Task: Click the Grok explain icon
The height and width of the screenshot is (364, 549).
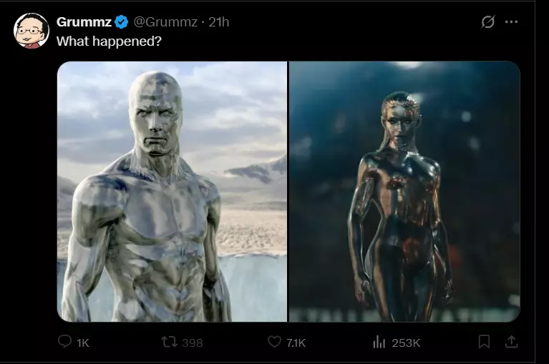Action: pos(487,22)
